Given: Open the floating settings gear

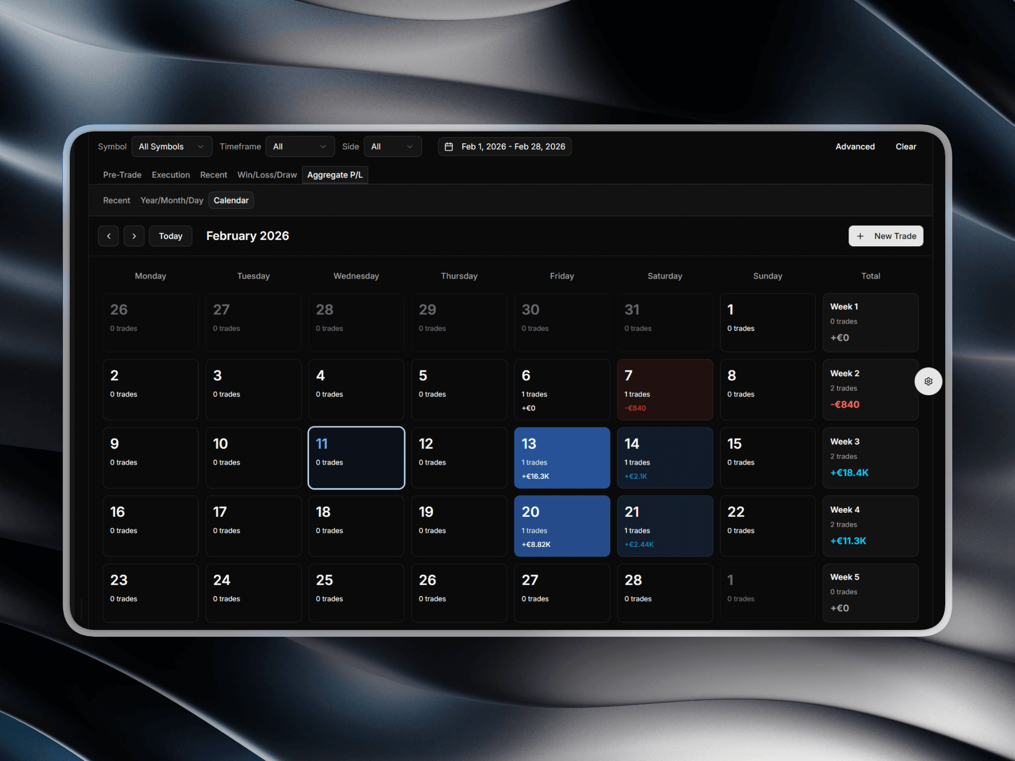Looking at the screenshot, I should (x=928, y=381).
